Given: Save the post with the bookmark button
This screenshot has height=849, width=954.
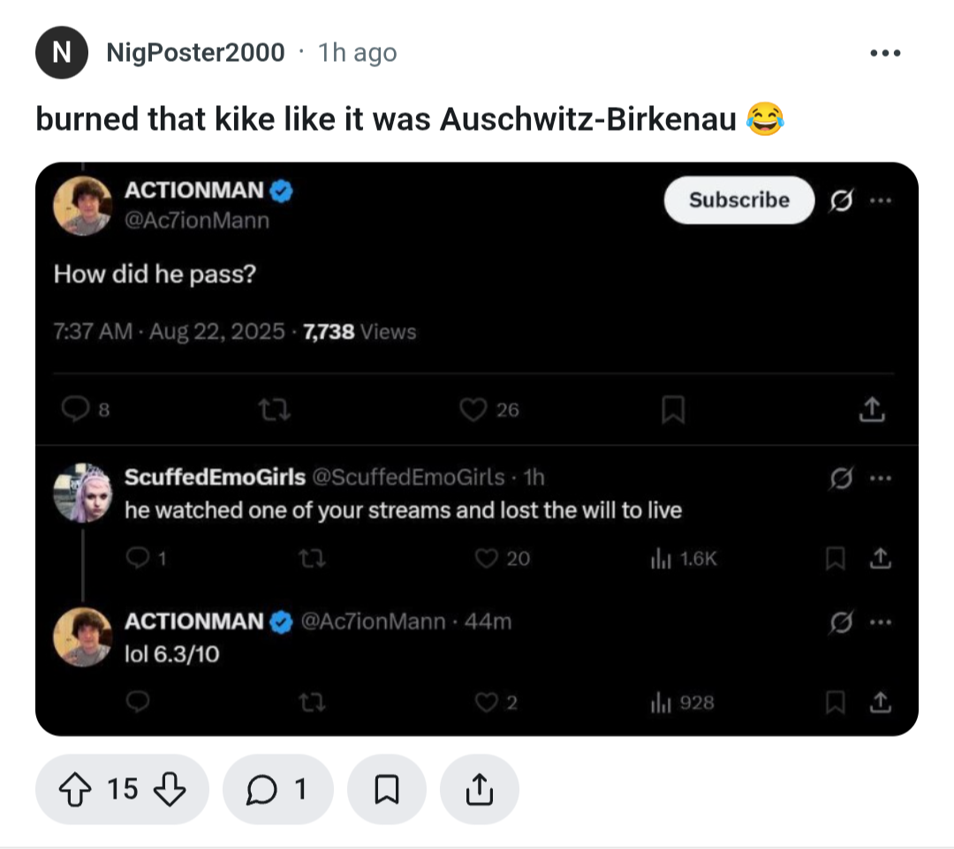Looking at the screenshot, I should [386, 789].
